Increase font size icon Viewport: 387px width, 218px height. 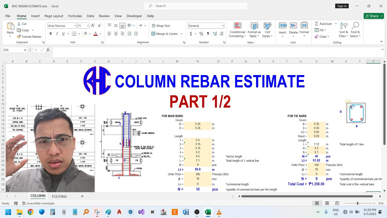pos(93,26)
